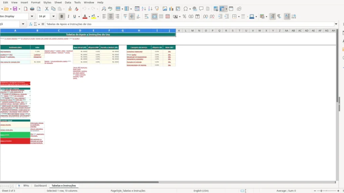Click Clear Direct Formatting icon
The image size is (344, 193).
tap(76, 9)
